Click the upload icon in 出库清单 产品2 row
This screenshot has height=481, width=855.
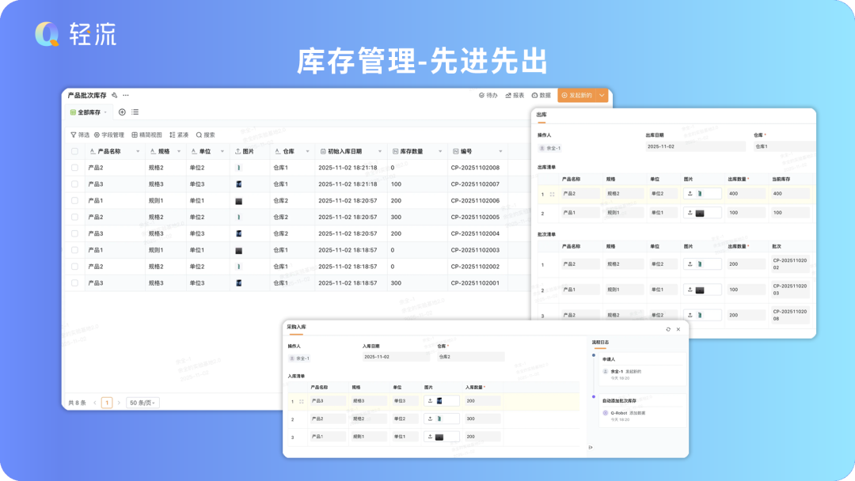pyautogui.click(x=690, y=193)
